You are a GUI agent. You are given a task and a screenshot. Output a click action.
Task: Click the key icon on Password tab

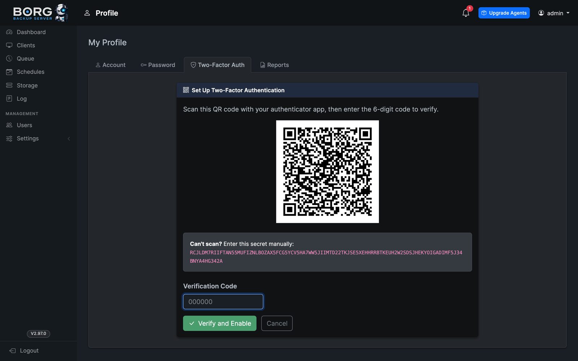pyautogui.click(x=143, y=65)
